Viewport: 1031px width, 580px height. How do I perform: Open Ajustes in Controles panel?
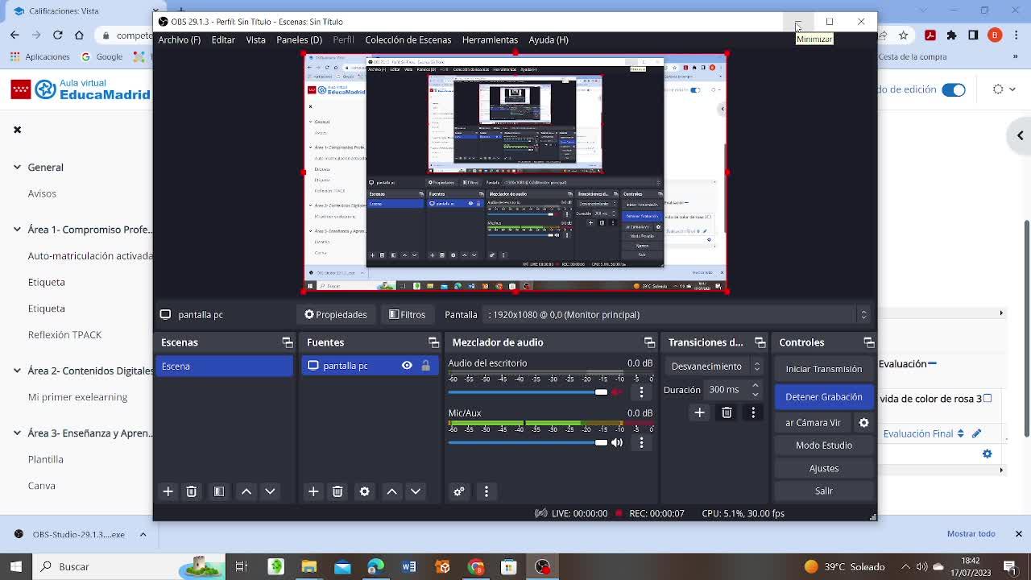[x=823, y=468]
